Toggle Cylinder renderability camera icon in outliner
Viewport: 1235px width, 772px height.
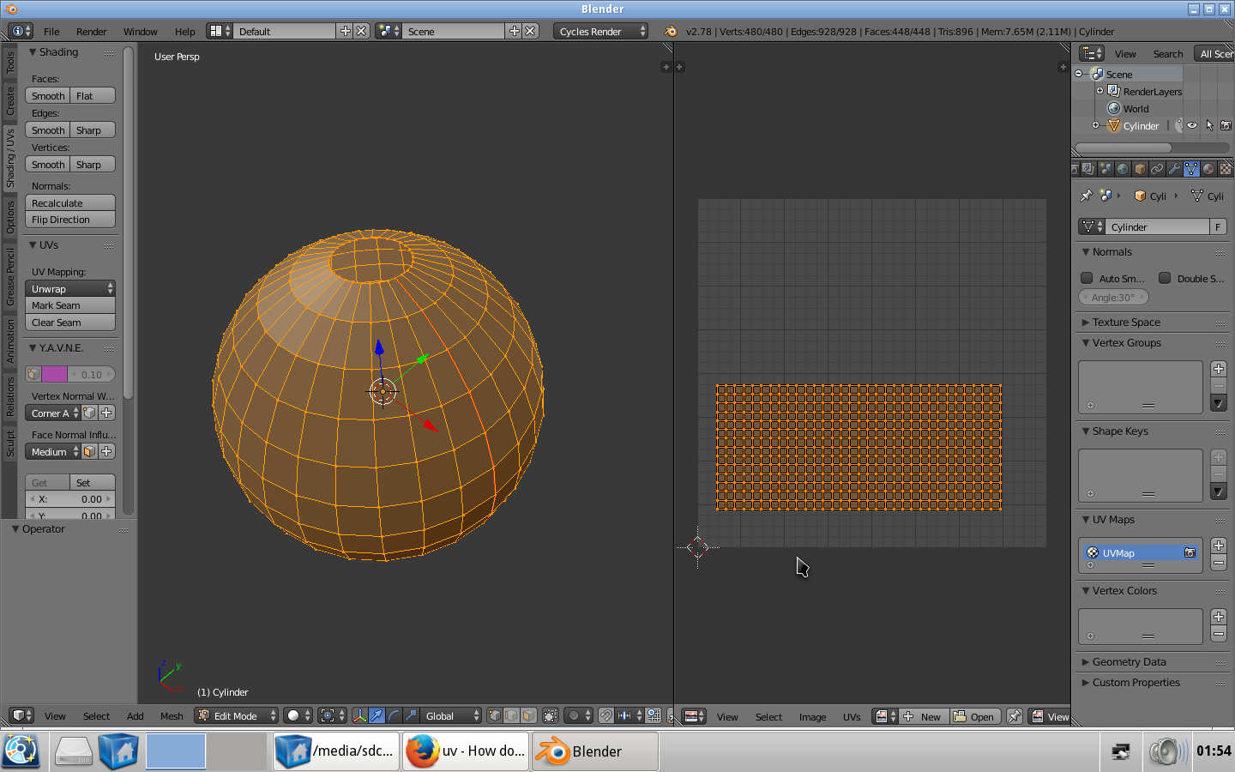click(1226, 125)
